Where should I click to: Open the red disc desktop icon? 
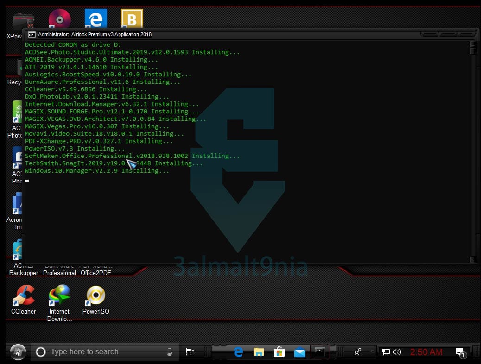[x=59, y=19]
